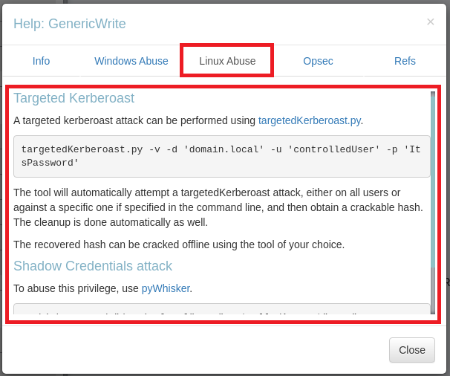Click the recovered hash cracked offline paragraph

(x=179, y=244)
